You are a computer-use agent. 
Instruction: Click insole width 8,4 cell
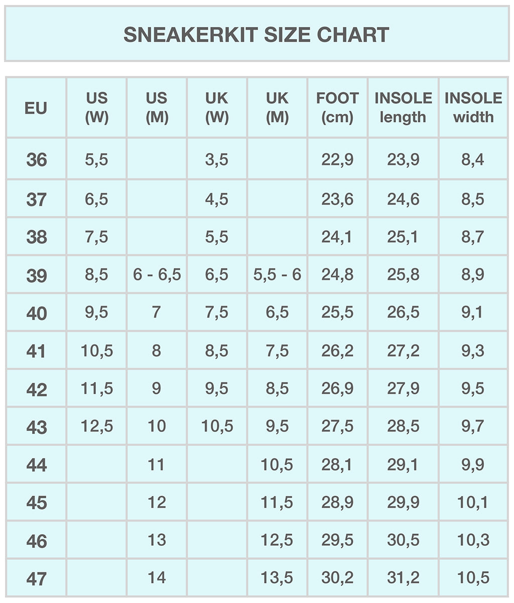[x=473, y=160]
